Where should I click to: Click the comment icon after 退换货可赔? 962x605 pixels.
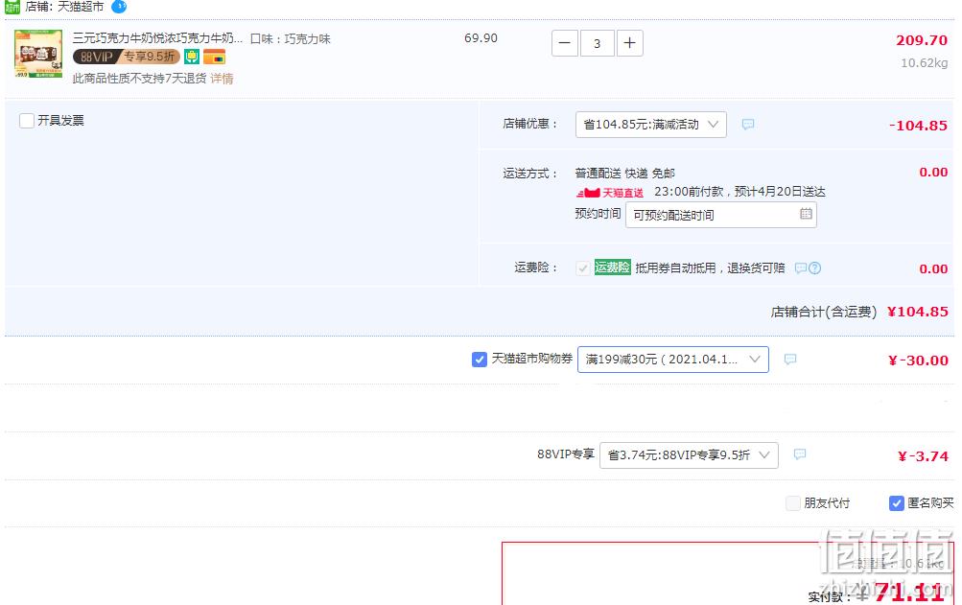point(801,268)
